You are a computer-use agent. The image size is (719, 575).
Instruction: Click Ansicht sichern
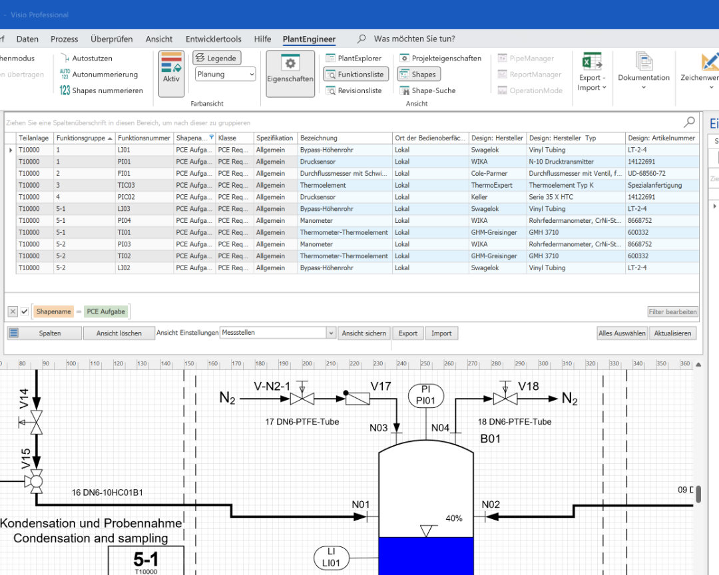tap(364, 333)
